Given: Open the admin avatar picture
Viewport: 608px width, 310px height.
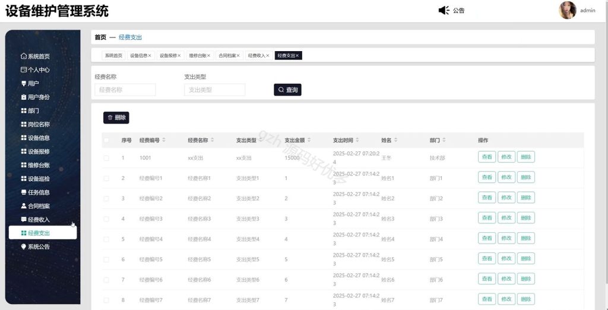Looking at the screenshot, I should click(x=568, y=11).
